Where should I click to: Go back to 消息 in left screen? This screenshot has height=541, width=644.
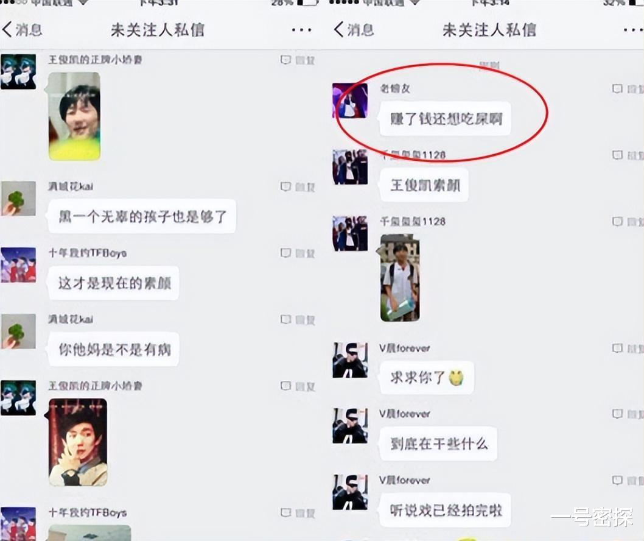[x=22, y=30]
